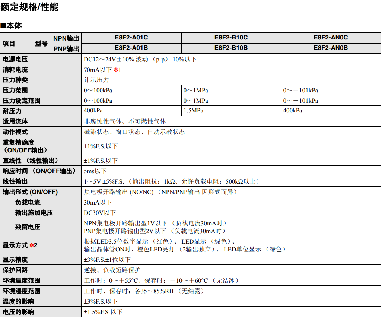Viewport: 385px width, 317px height.
Task: Click the 计示压力 value
Action: coord(96,80)
